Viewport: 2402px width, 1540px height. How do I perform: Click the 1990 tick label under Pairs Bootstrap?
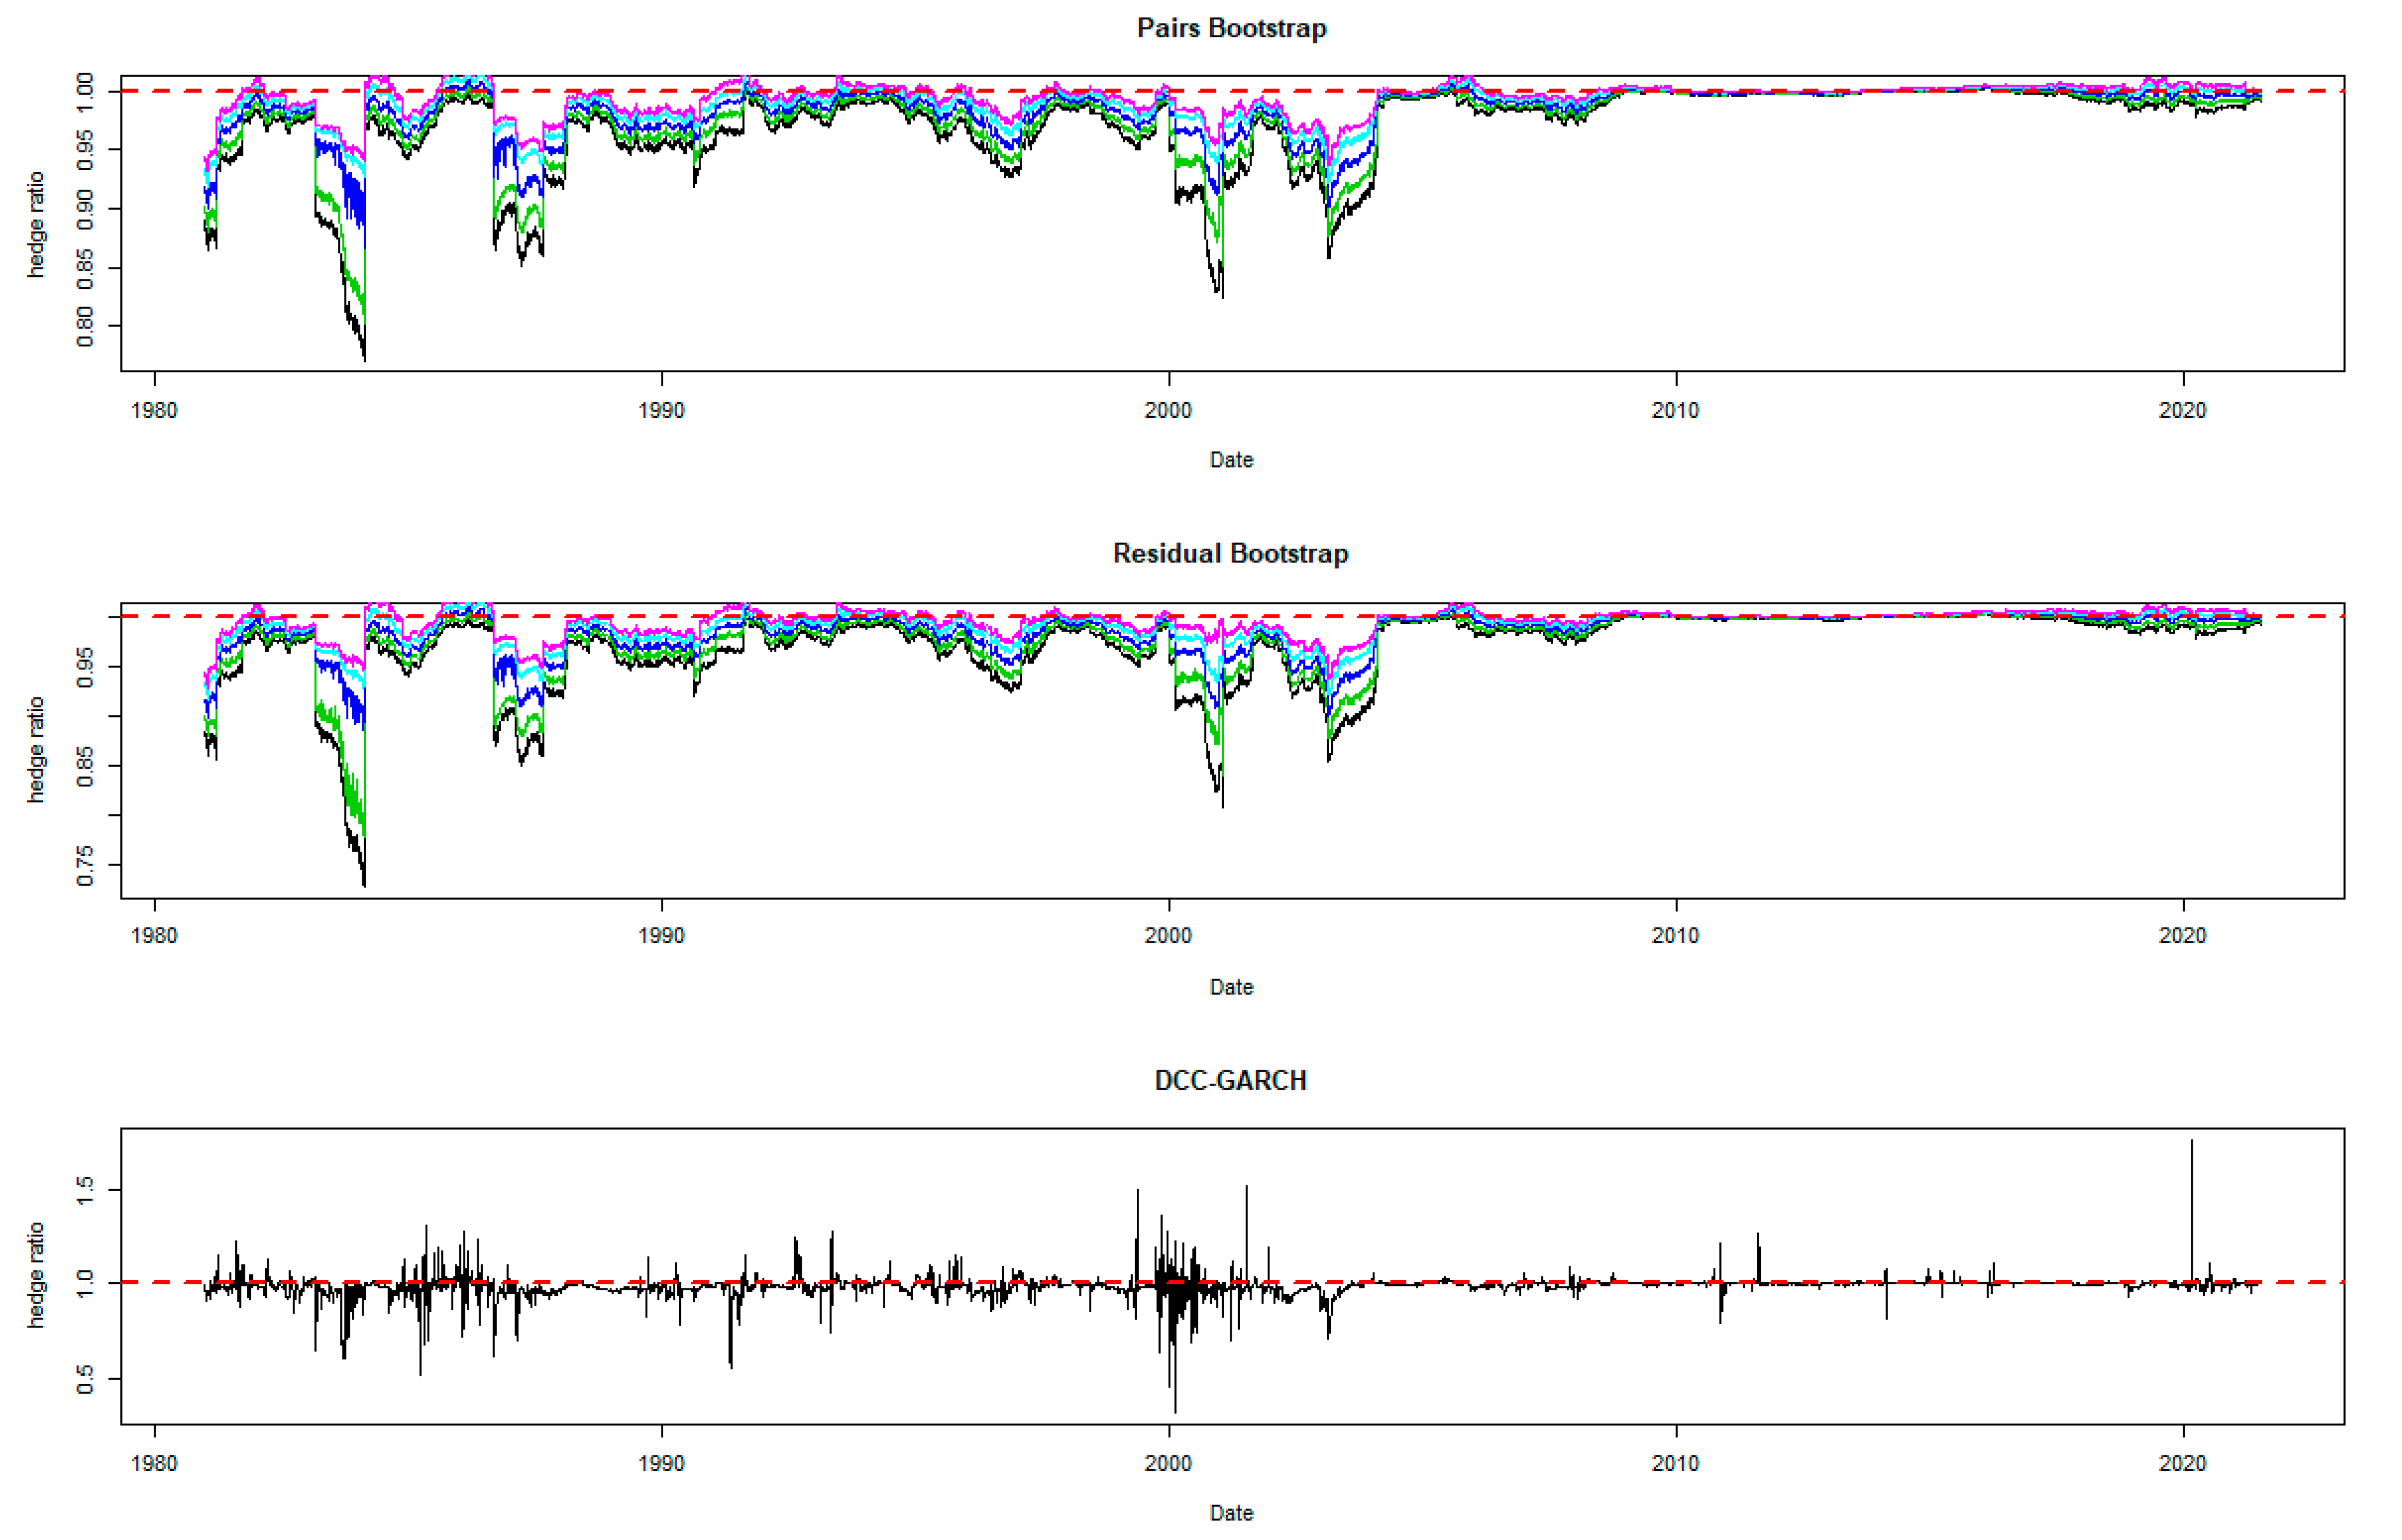pyautogui.click(x=661, y=410)
